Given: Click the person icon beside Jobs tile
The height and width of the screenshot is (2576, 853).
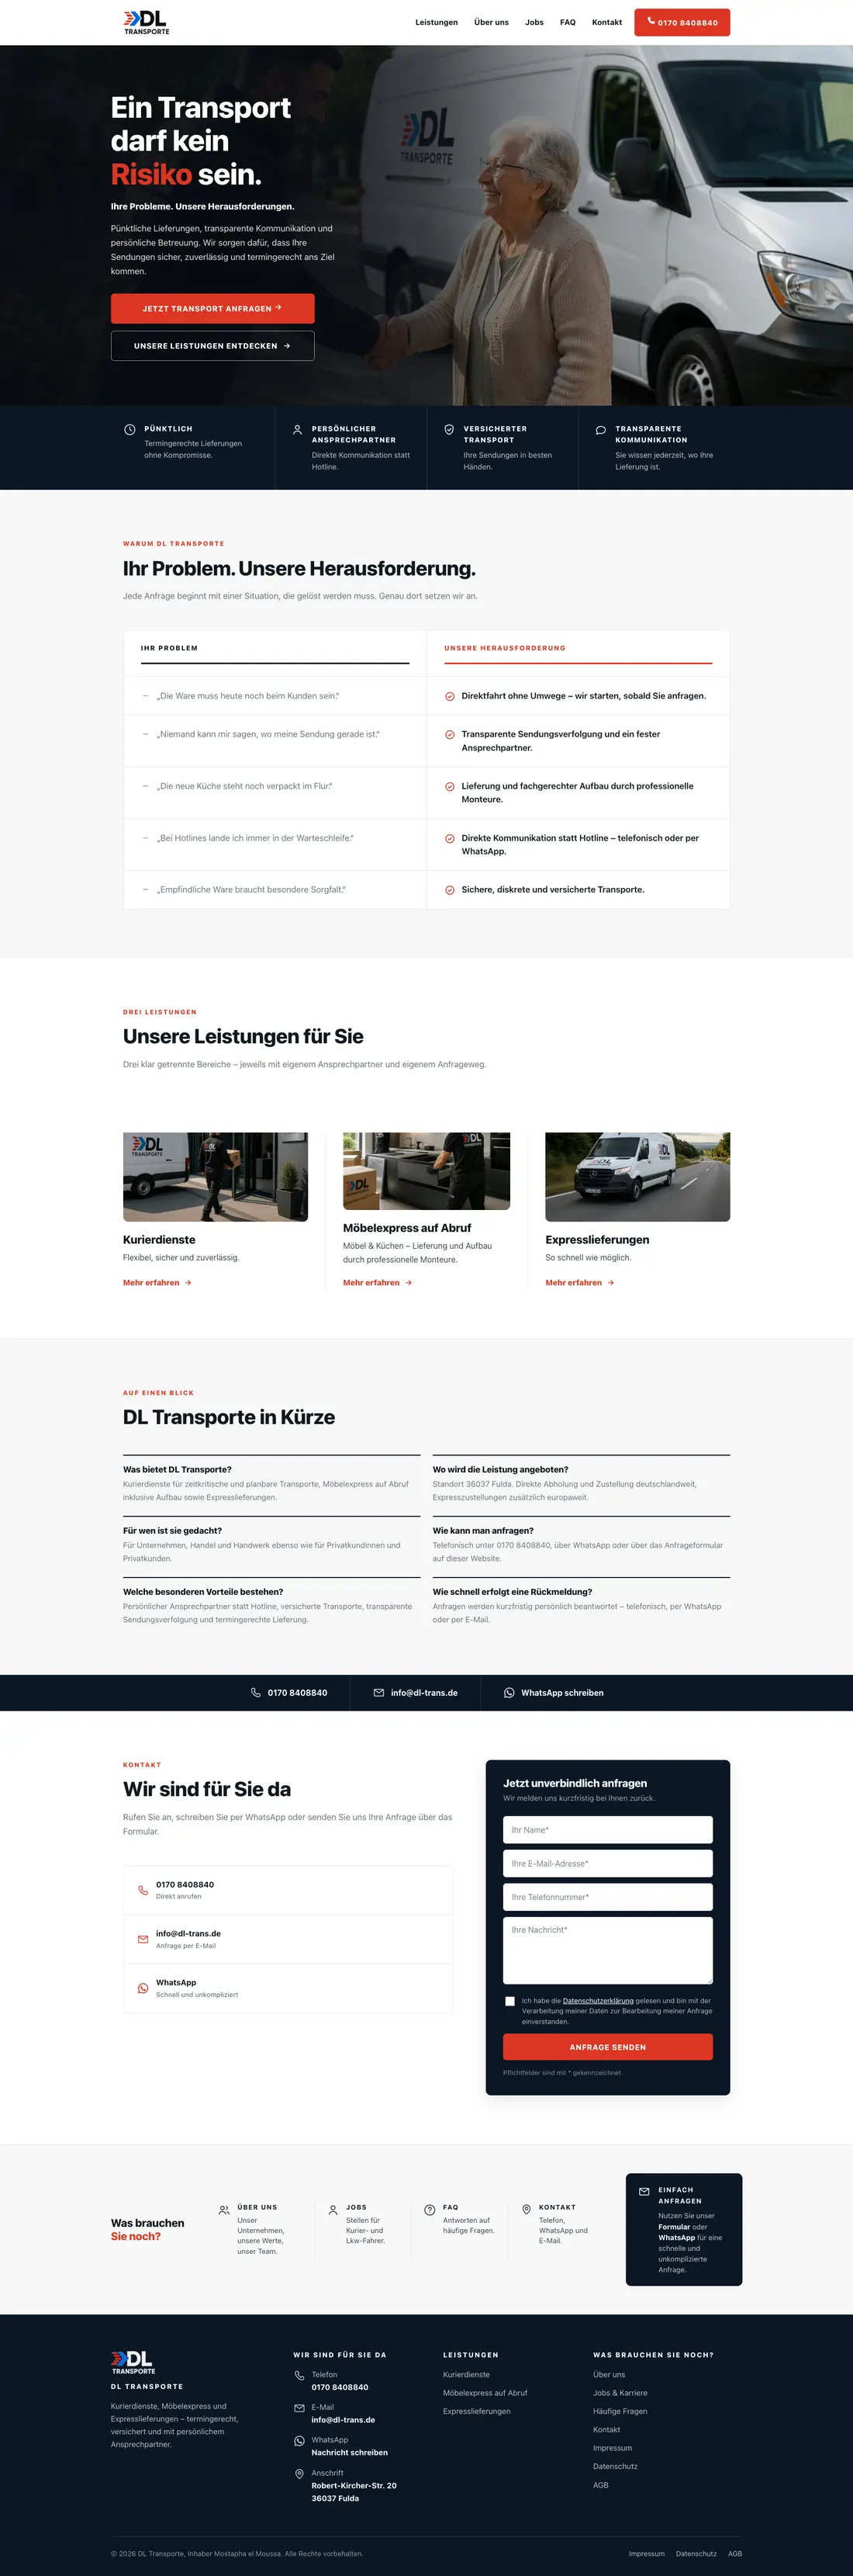Looking at the screenshot, I should click(x=333, y=2210).
